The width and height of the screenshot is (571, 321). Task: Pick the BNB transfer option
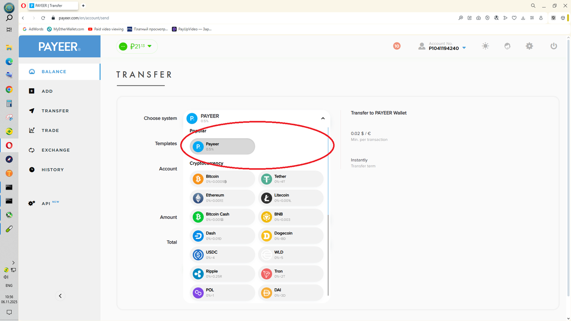point(291,217)
